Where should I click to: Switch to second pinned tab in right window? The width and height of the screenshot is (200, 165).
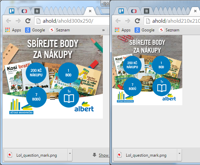tap(134, 11)
